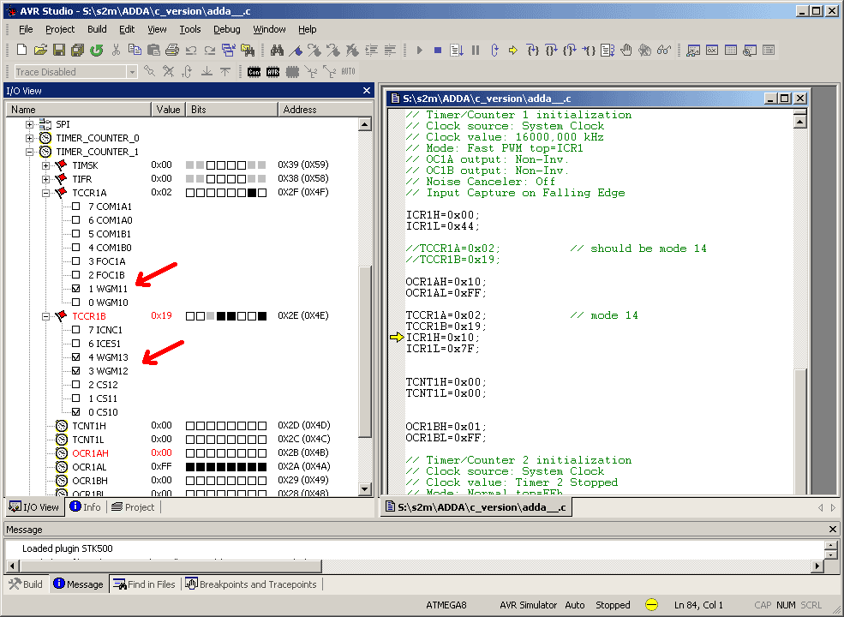Click the Step Into braces icon
This screenshot has width=844, height=617.
pos(532,50)
